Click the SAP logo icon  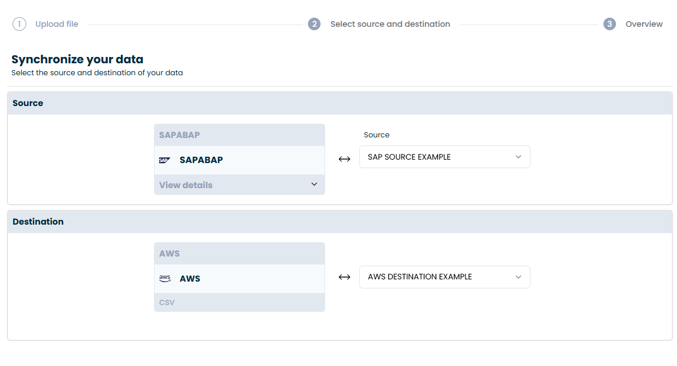tap(164, 160)
